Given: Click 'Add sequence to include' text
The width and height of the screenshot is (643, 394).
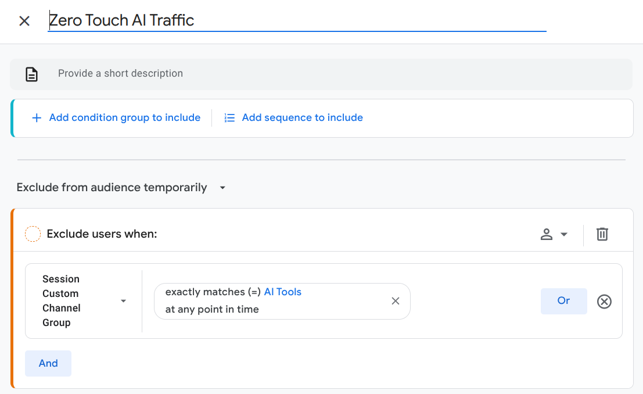Looking at the screenshot, I should 302,118.
